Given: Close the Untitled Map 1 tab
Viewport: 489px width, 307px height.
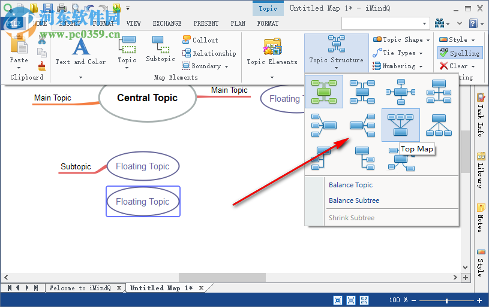Looking at the screenshot, I should pyautogui.click(x=201, y=288).
